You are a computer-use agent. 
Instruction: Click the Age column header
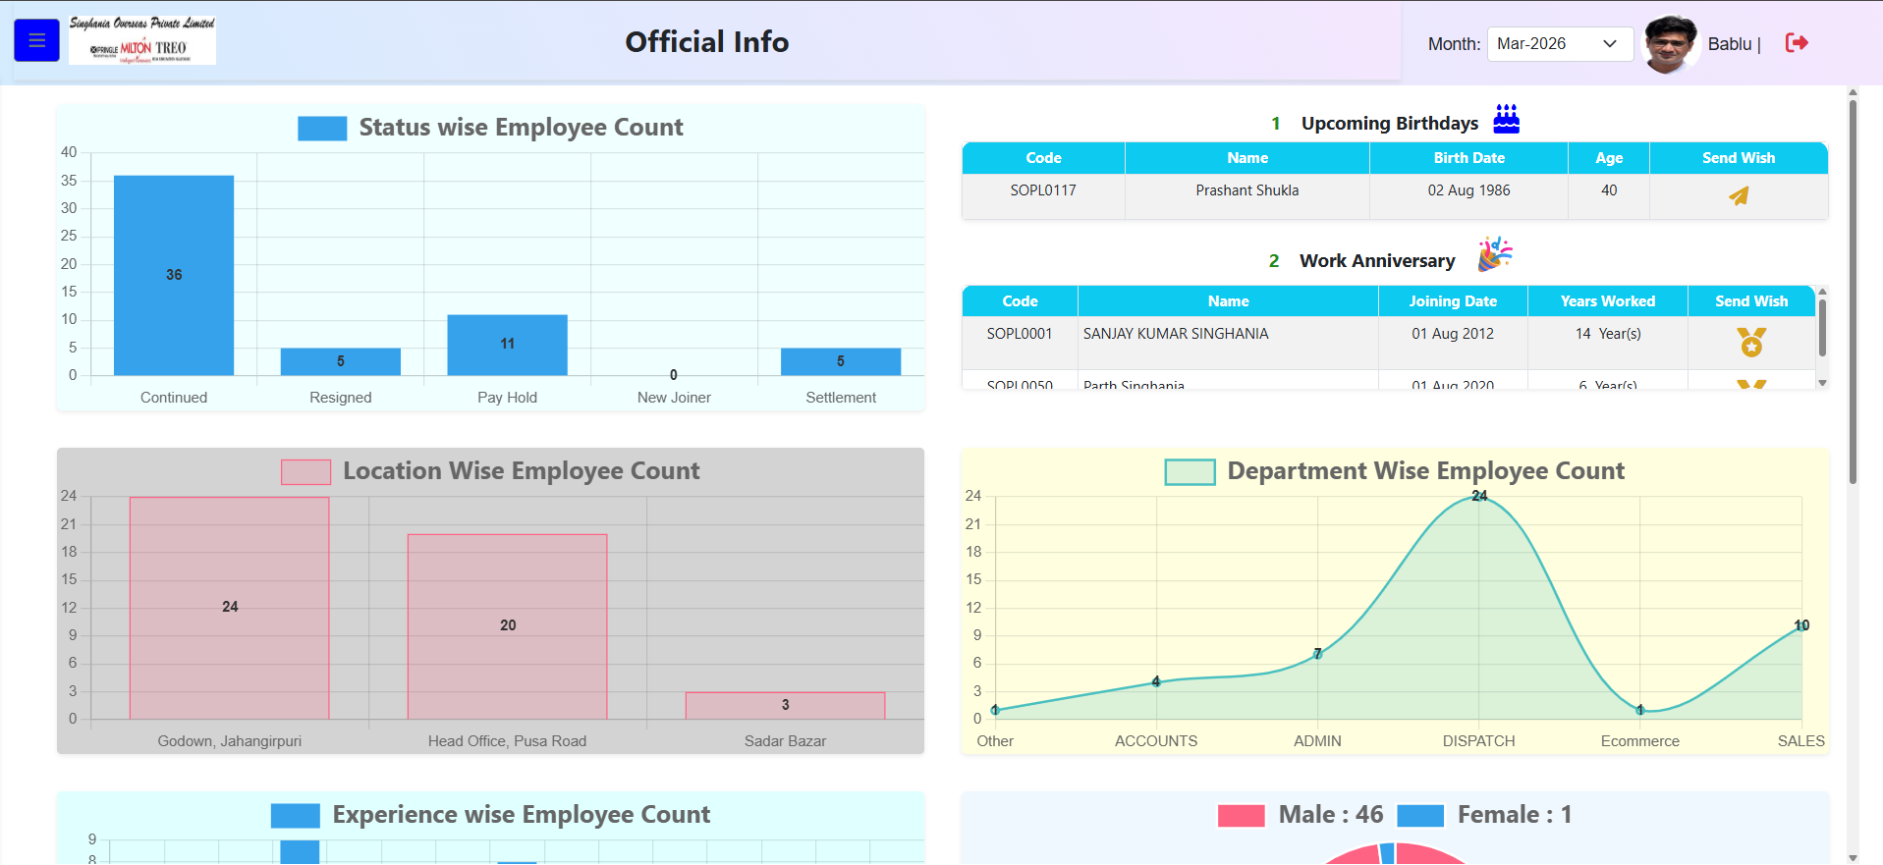(x=1609, y=158)
